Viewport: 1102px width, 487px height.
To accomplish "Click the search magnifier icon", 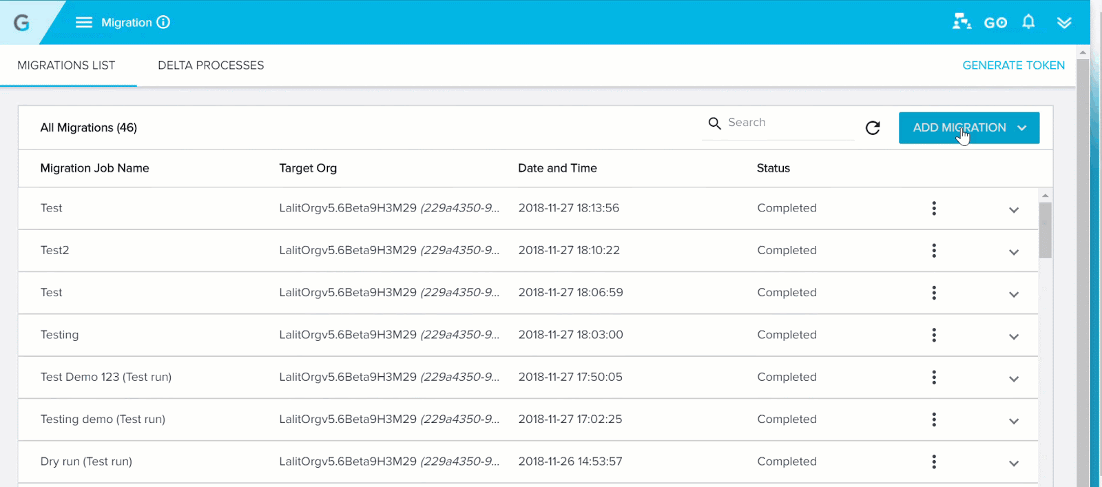I will pos(714,123).
